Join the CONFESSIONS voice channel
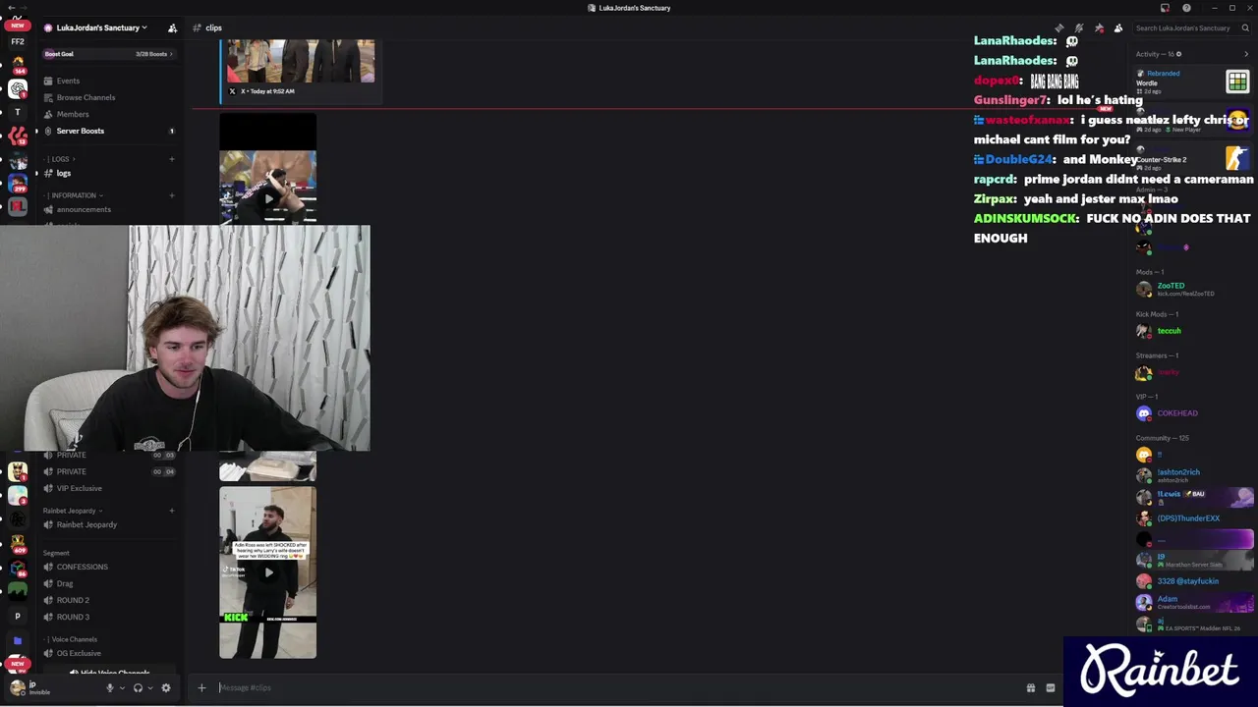 (x=108, y=567)
